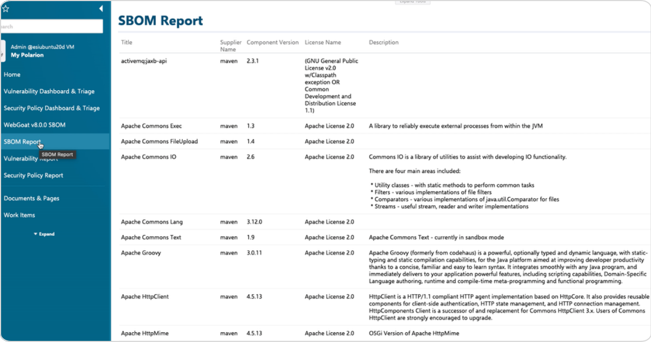651x342 pixels.
Task: Click the GNU General Public License cell
Action: (x=331, y=86)
